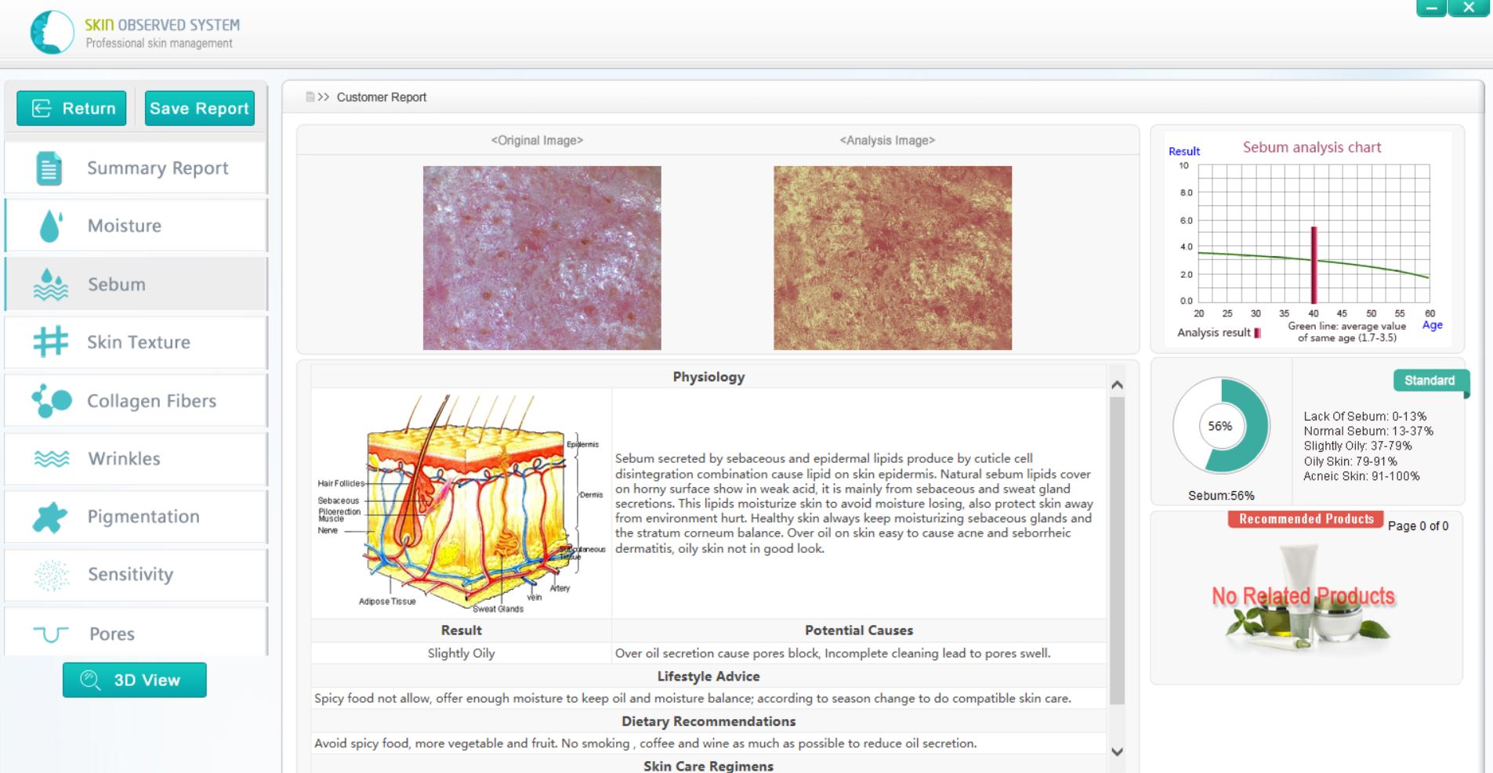This screenshot has height=773, width=1493.
Task: Click the Skin Texture hash icon
Action: (51, 342)
